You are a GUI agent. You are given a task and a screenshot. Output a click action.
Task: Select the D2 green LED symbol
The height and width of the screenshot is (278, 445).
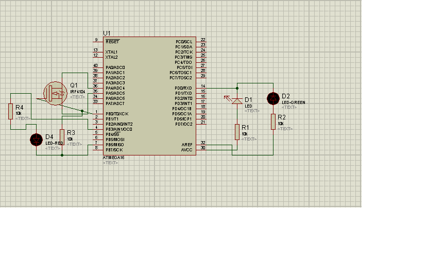click(273, 98)
